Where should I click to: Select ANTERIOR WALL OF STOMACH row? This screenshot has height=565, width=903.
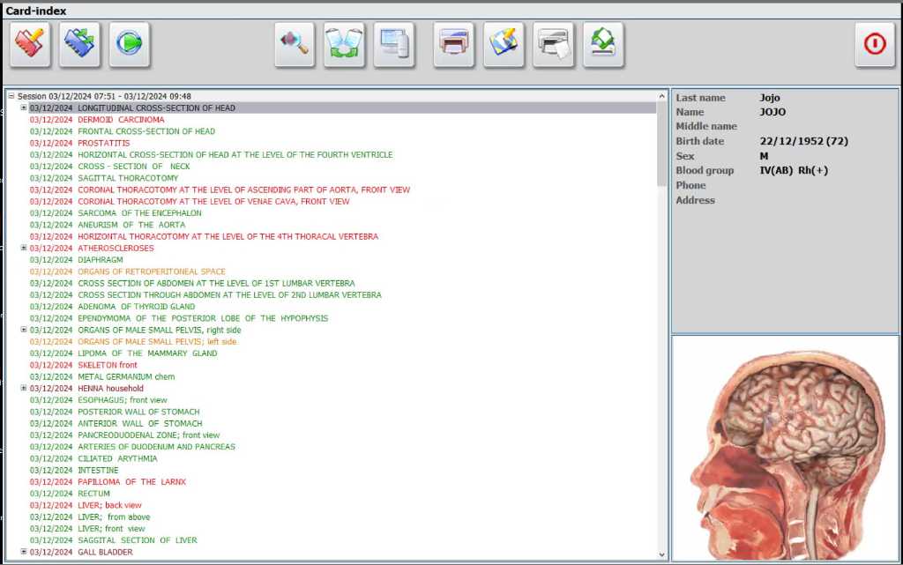point(116,423)
